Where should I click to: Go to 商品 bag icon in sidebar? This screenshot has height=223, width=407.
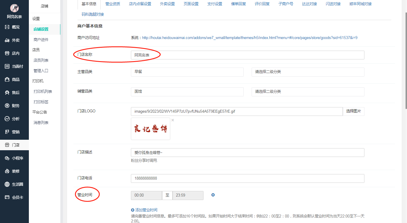[7, 79]
